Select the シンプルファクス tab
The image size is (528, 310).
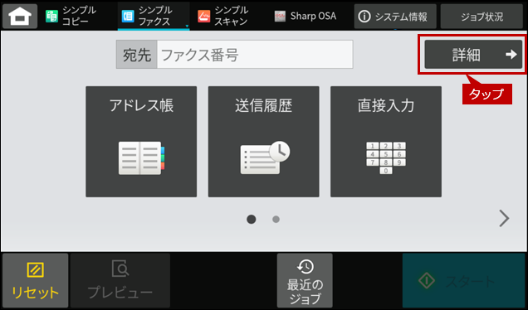(154, 16)
